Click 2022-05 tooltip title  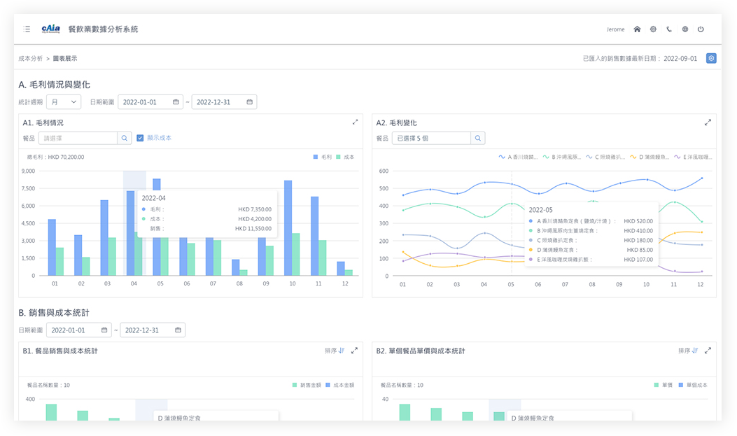[540, 210]
